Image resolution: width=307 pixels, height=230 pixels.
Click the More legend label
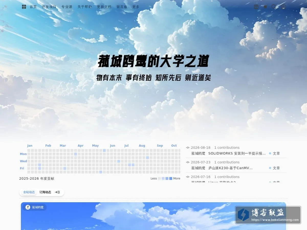(177, 179)
